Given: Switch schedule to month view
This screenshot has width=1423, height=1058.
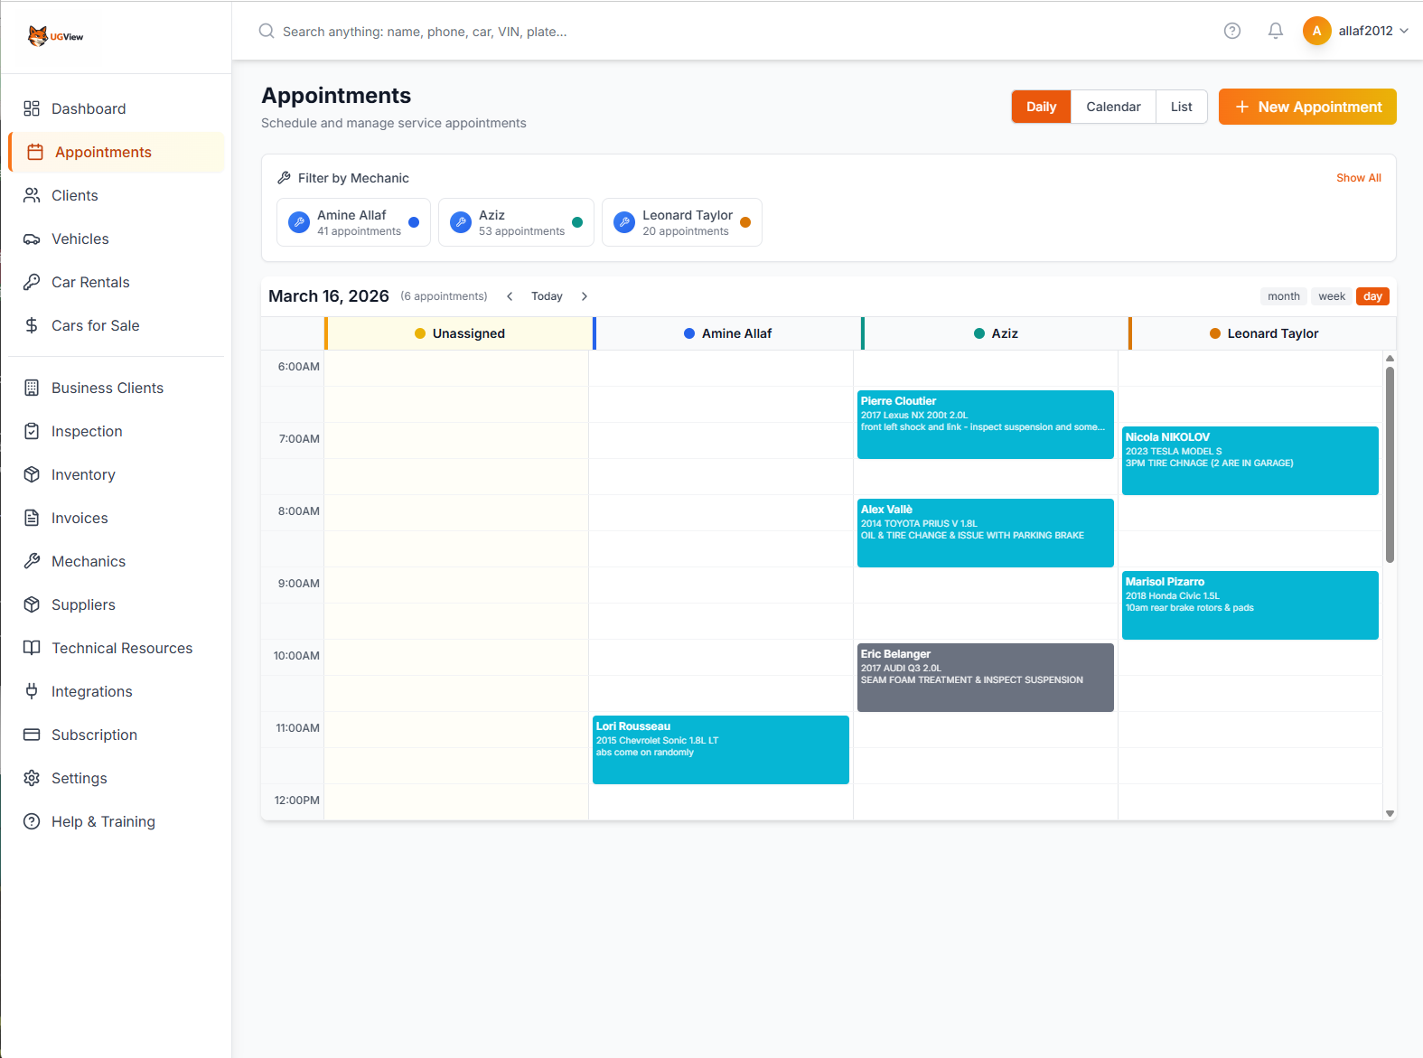Looking at the screenshot, I should pyautogui.click(x=1283, y=296).
